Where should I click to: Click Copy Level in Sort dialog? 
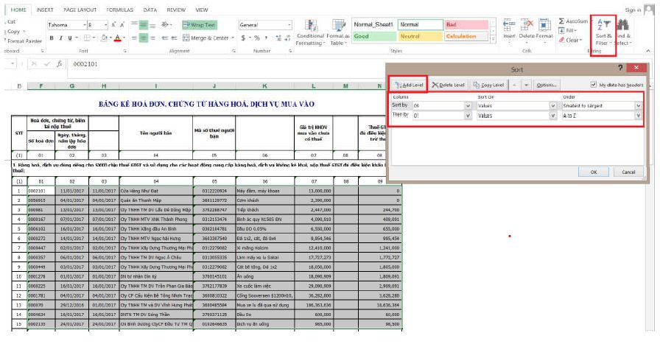tap(488, 85)
